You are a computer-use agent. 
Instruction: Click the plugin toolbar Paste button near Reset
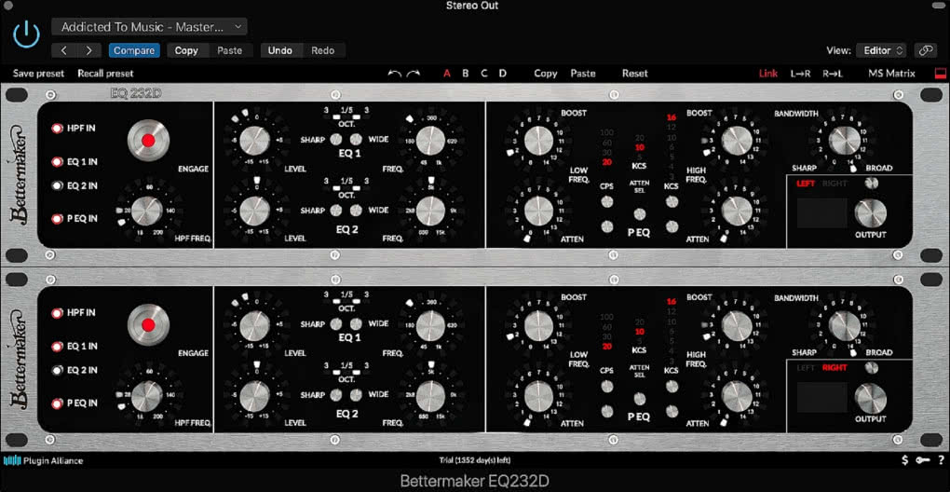point(583,74)
